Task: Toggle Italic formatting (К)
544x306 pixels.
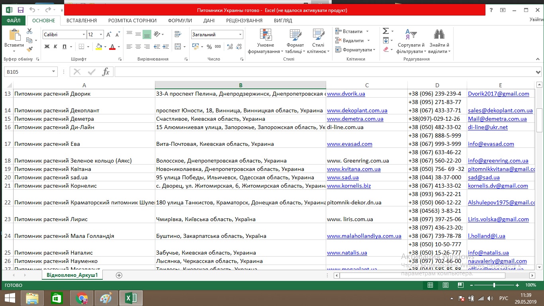Action: pos(56,47)
